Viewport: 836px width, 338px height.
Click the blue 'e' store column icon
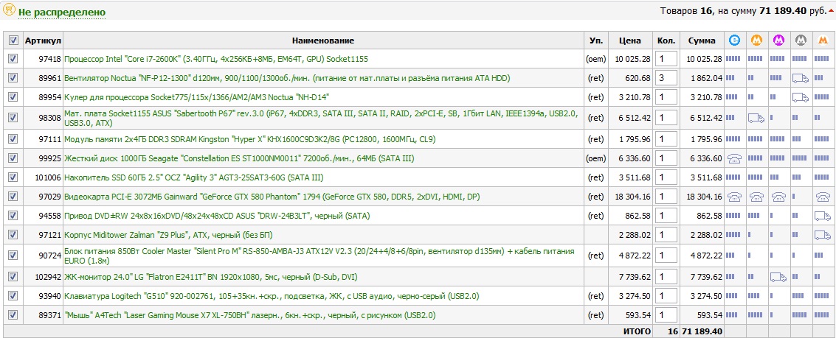pos(735,40)
